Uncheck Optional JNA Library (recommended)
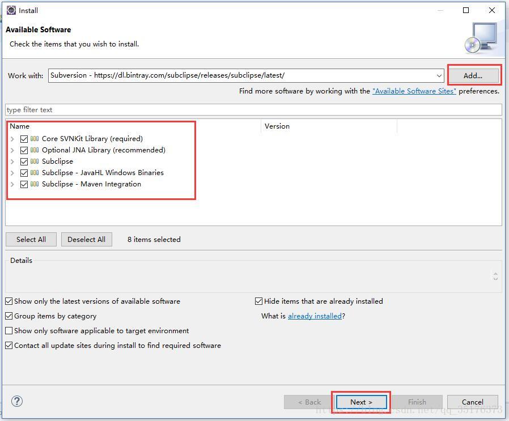509x421 pixels. click(24, 150)
